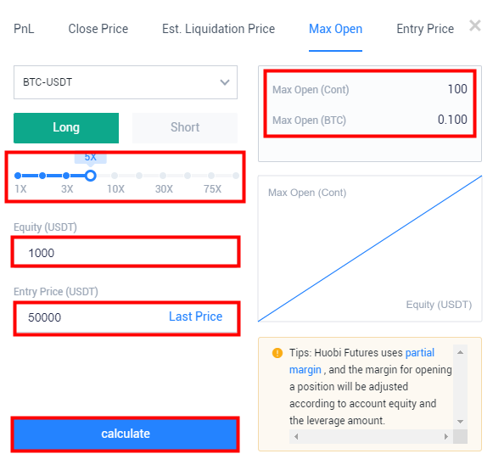Image resolution: width=493 pixels, height=465 pixels.
Task: Click the Equity (USDT) input field
Action: (x=126, y=252)
